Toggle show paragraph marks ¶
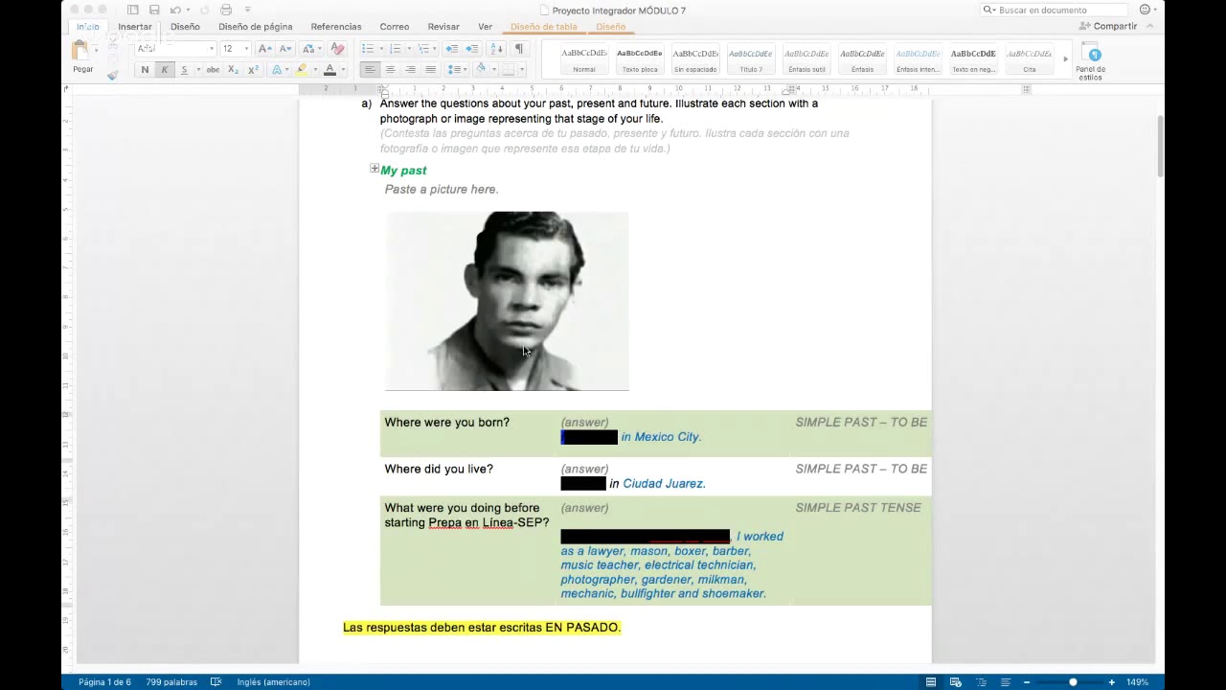1226x690 pixels. tap(518, 48)
